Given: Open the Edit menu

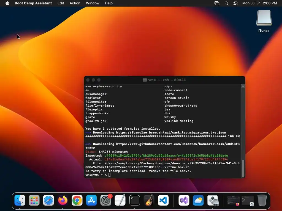Looking at the screenshot, I should [61, 3].
